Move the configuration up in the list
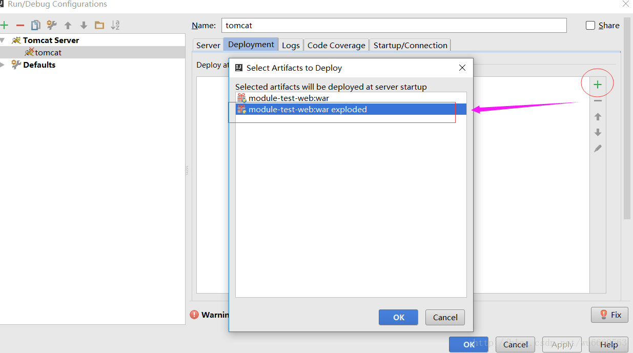 click(67, 25)
